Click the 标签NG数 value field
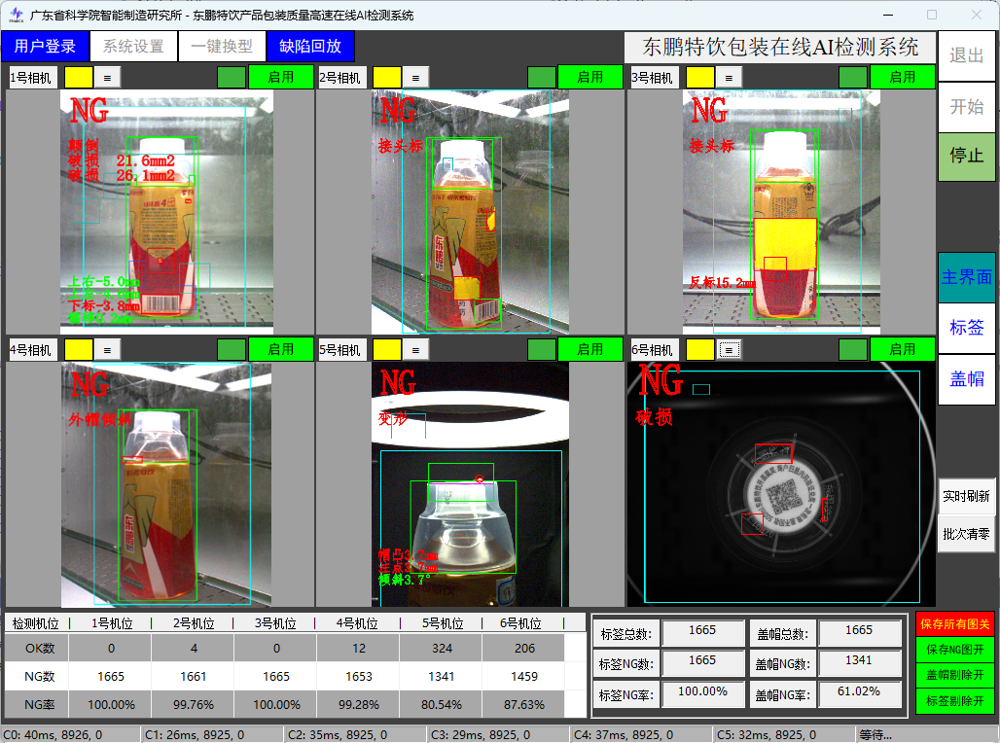 (702, 663)
